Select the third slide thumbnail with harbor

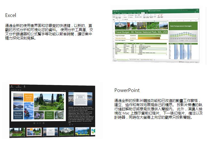50,132
